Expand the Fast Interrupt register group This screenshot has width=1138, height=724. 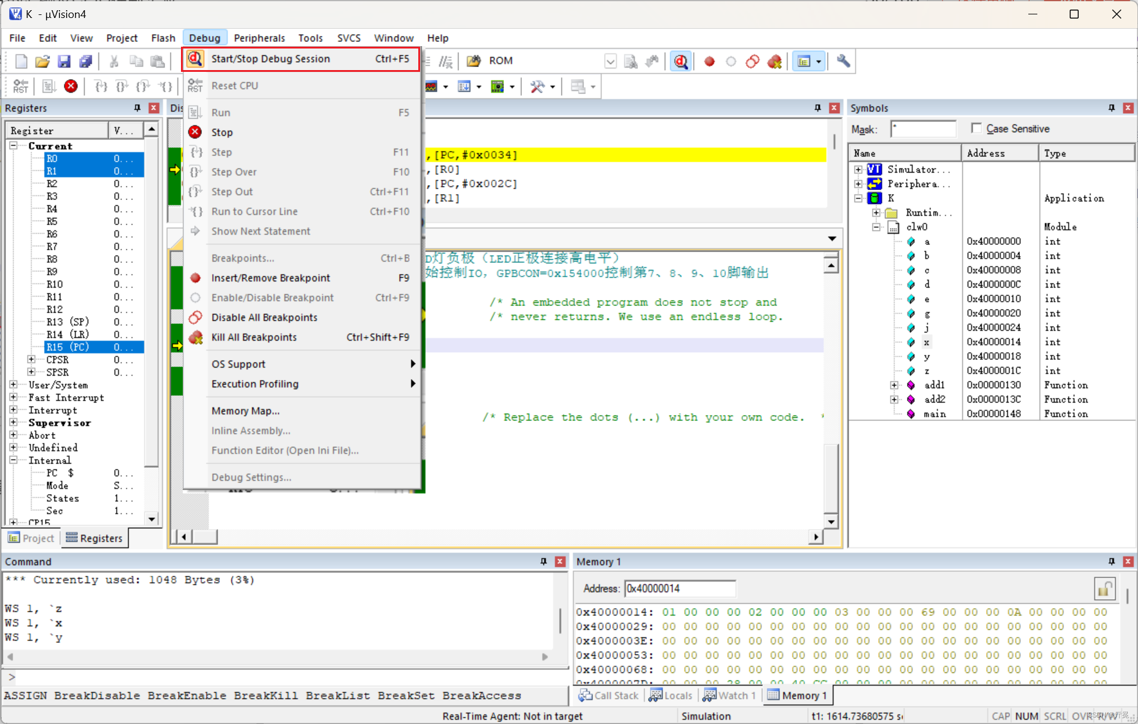pyautogui.click(x=14, y=397)
